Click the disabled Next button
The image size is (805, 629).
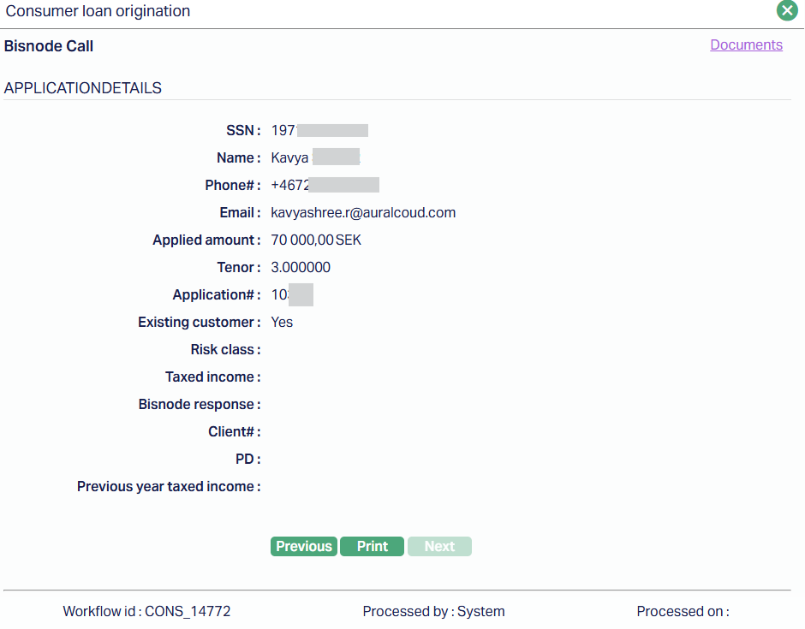439,547
